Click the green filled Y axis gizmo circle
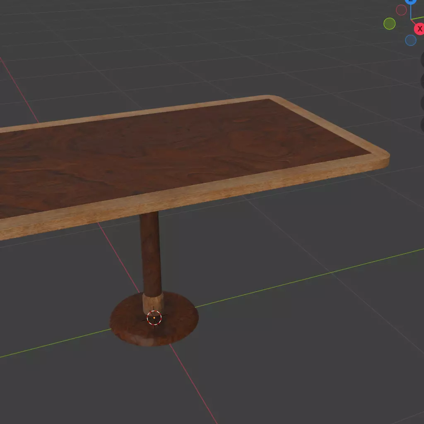The image size is (424, 424). [389, 24]
